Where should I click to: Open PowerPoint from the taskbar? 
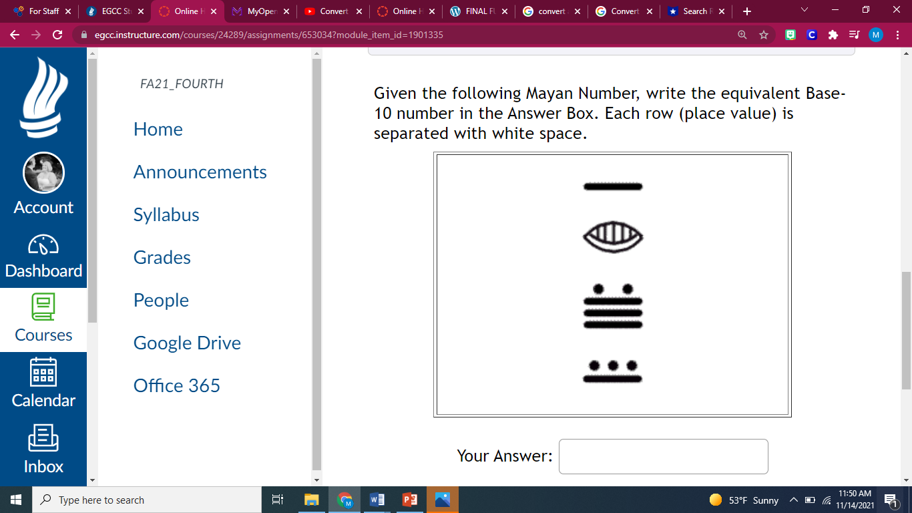409,500
